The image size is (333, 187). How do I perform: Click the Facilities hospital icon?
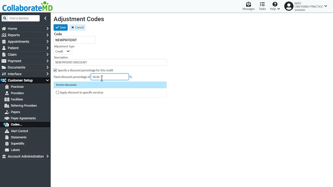coord(7,99)
